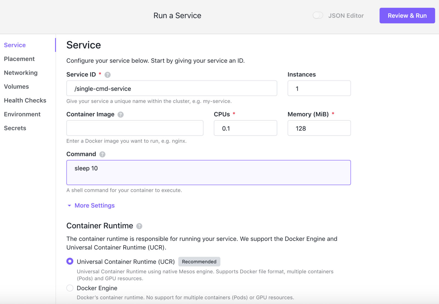Click into the Command text area

click(209, 173)
